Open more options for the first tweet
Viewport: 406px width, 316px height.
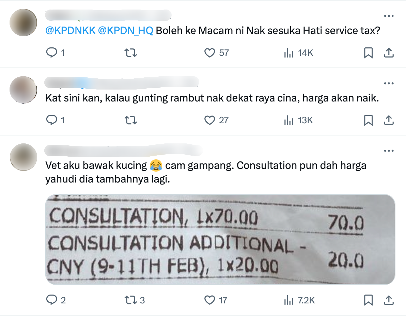point(389,16)
